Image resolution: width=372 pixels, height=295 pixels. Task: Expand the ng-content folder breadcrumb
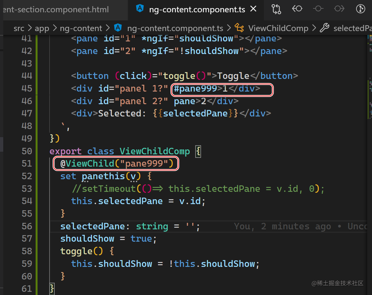(x=81, y=28)
